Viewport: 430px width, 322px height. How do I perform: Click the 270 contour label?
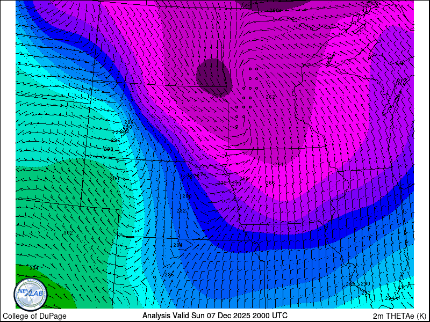236,184
